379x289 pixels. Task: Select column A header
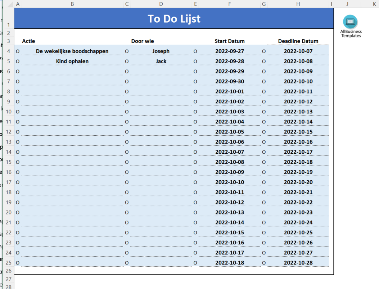coord(18,4)
